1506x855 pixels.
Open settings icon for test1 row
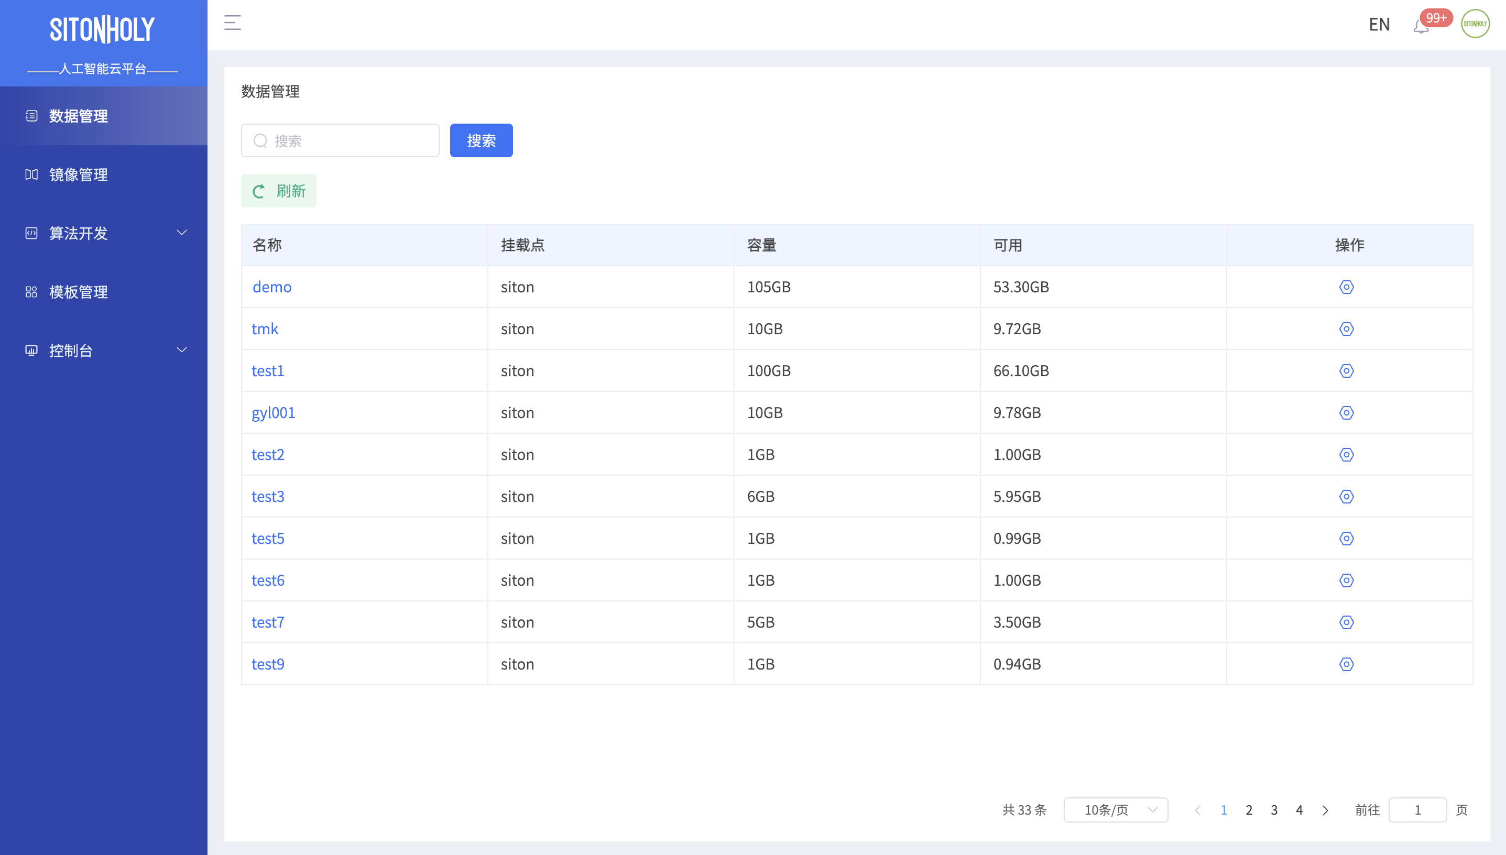[x=1346, y=370]
